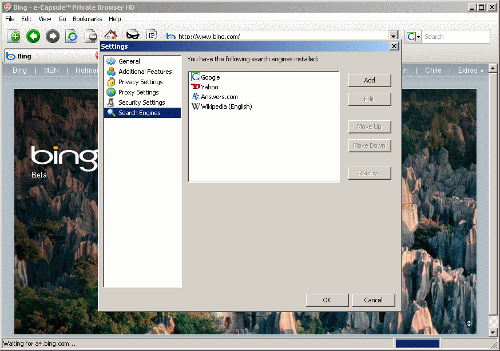Image resolution: width=500 pixels, height=351 pixels.
Task: Click the IP toolbar icon
Action: pyautogui.click(x=152, y=35)
